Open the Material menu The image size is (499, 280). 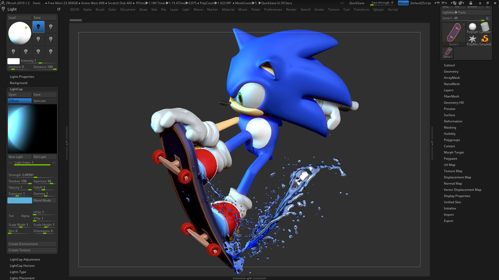coord(228,10)
